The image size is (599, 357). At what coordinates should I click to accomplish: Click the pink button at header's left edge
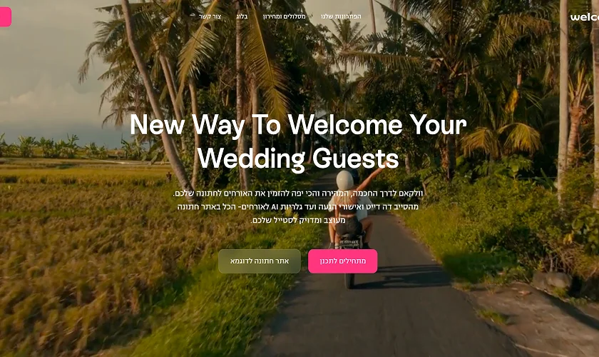6,17
